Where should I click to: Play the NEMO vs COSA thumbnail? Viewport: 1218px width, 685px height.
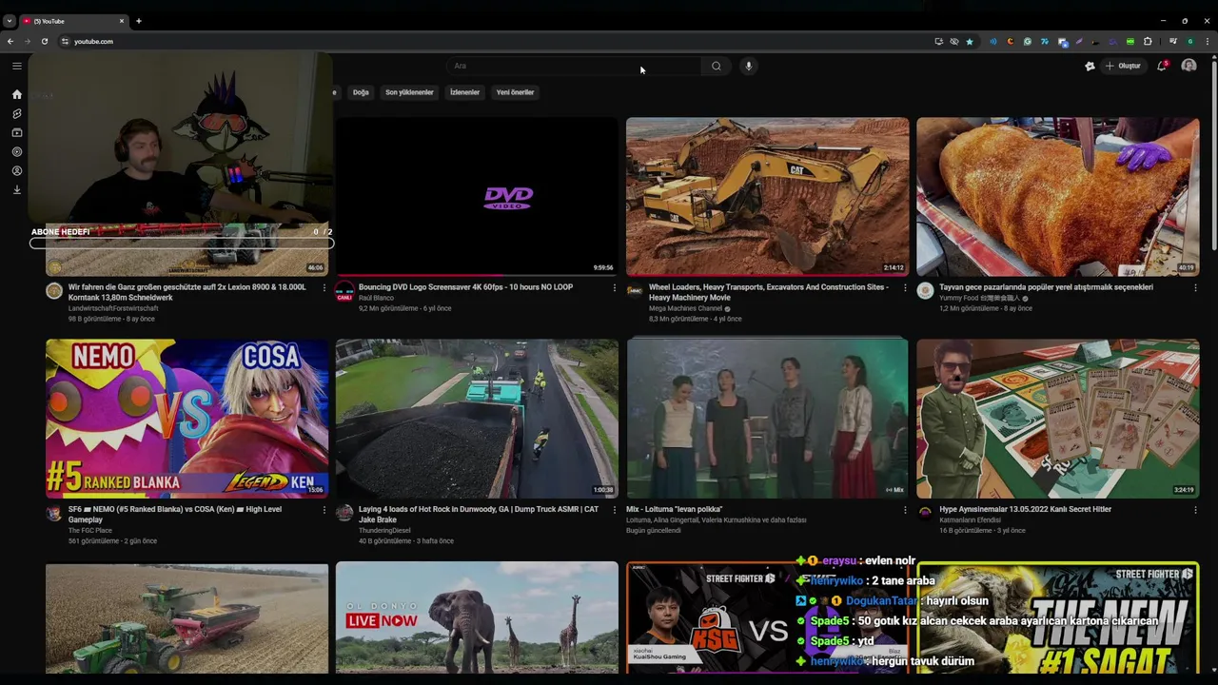click(x=187, y=419)
